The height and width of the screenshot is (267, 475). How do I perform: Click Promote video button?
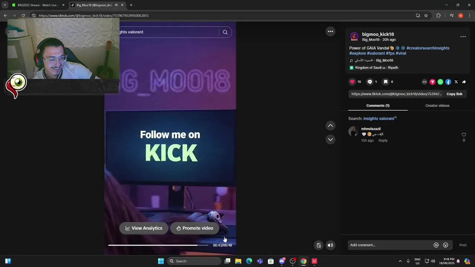point(195,228)
